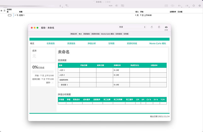Click the second icon of the middle toolbar group

coord(116,6)
